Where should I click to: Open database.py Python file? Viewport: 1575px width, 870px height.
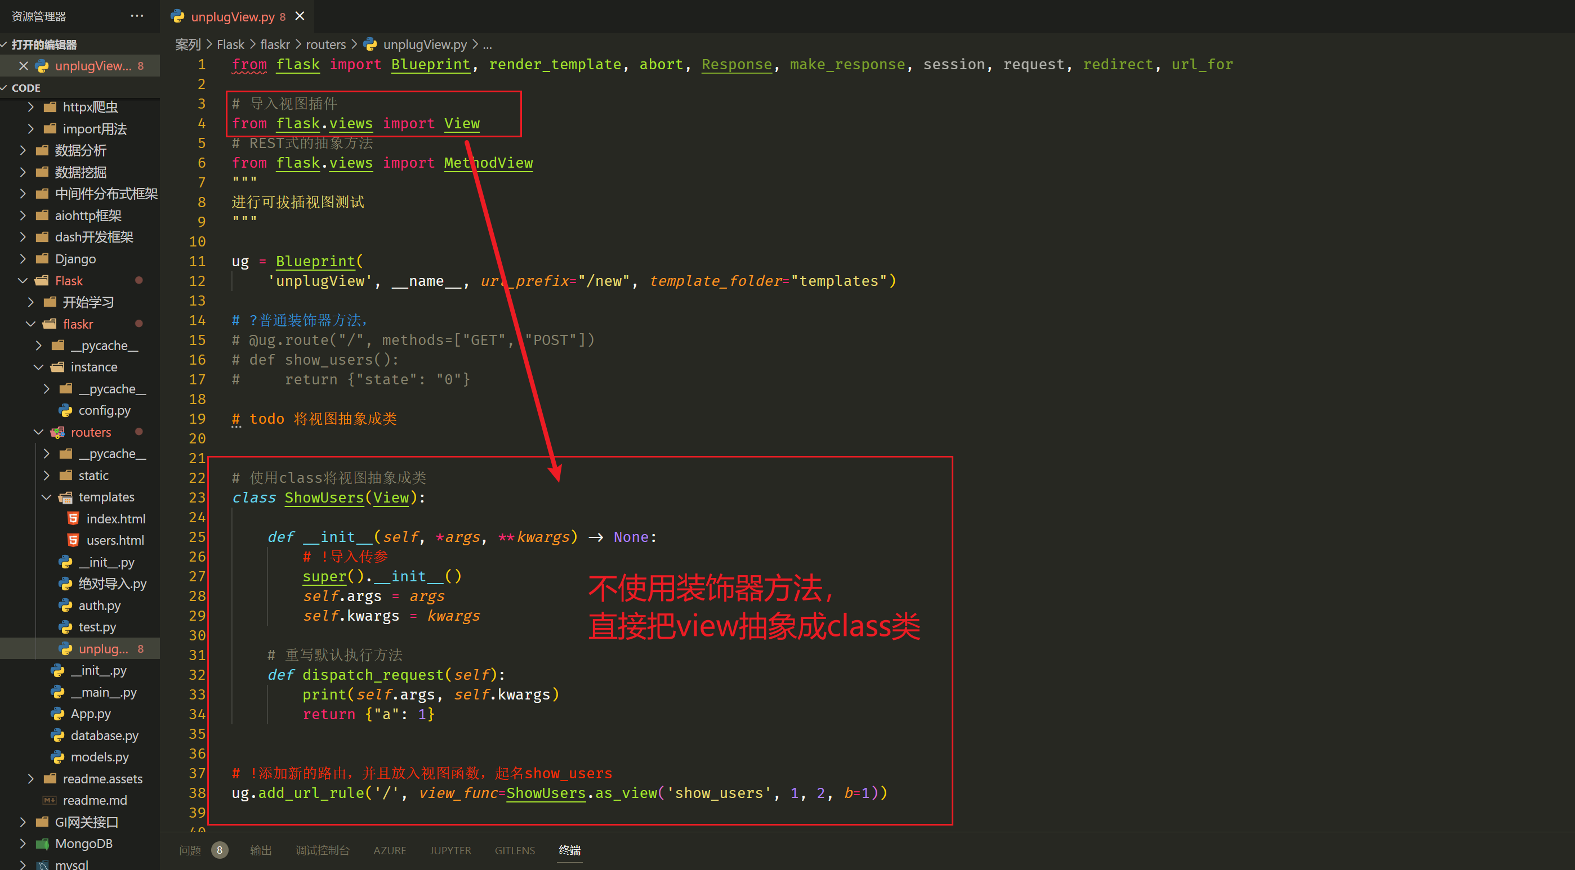point(104,736)
